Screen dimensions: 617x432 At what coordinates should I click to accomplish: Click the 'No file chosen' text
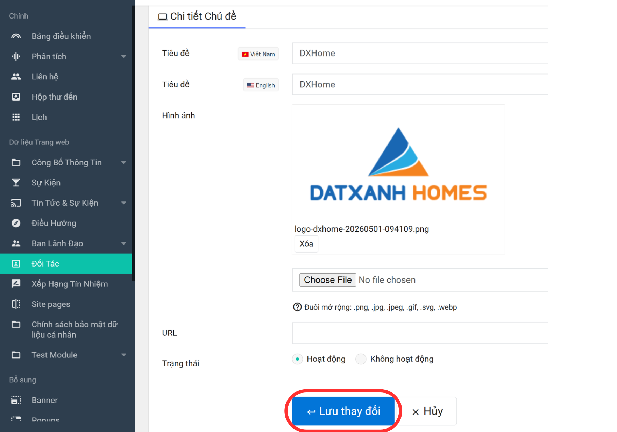387,280
